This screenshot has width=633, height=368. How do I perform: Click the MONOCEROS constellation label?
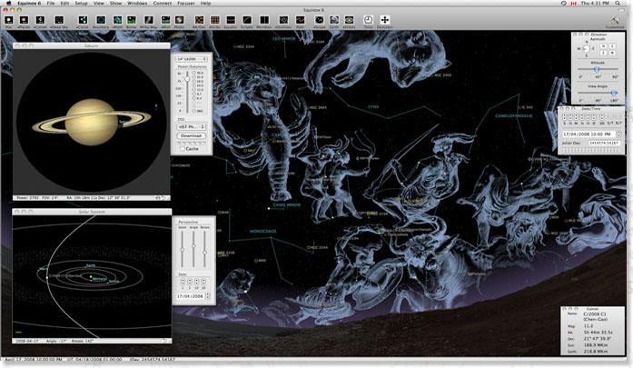coord(262,231)
